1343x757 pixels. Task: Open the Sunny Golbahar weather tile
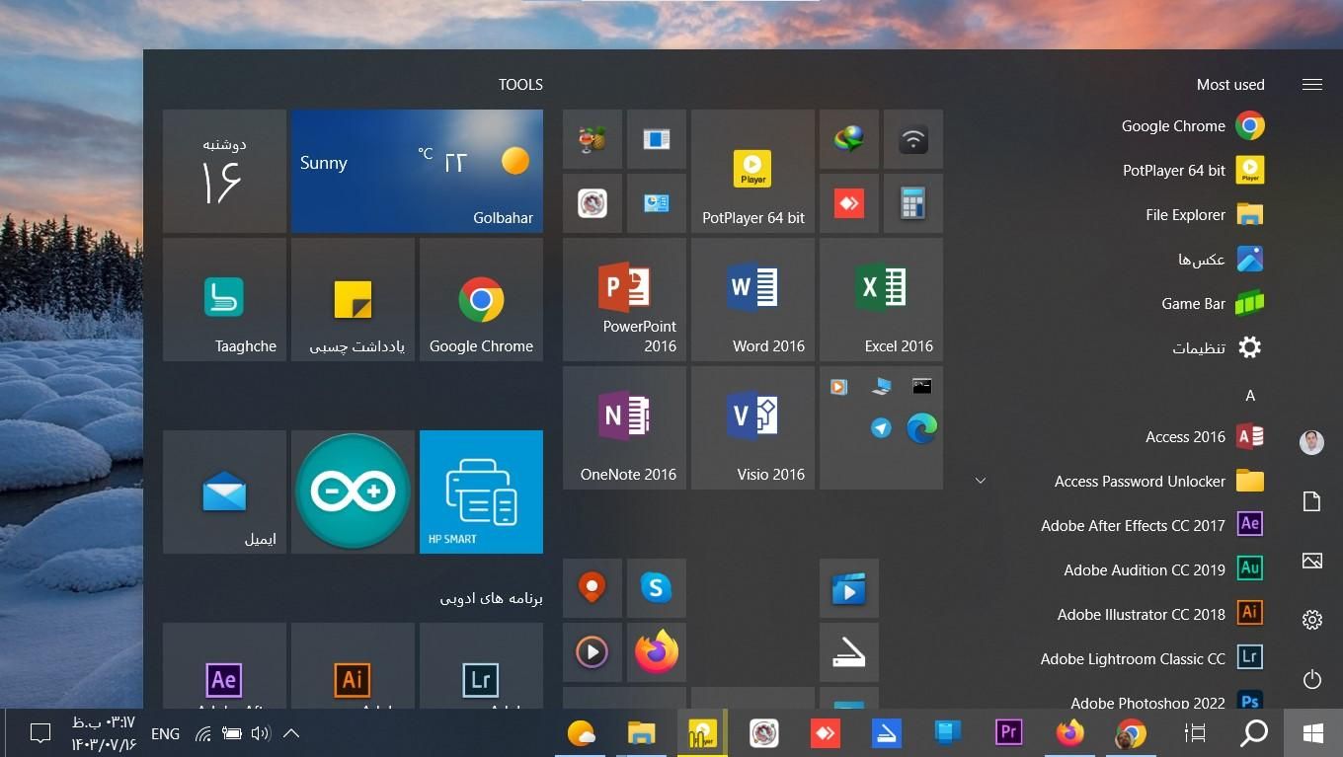click(x=417, y=172)
